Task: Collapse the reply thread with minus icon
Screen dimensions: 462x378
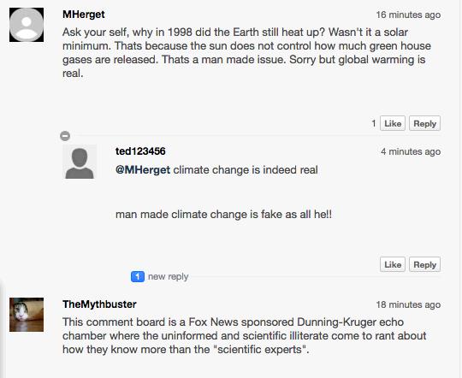Action: pos(65,136)
